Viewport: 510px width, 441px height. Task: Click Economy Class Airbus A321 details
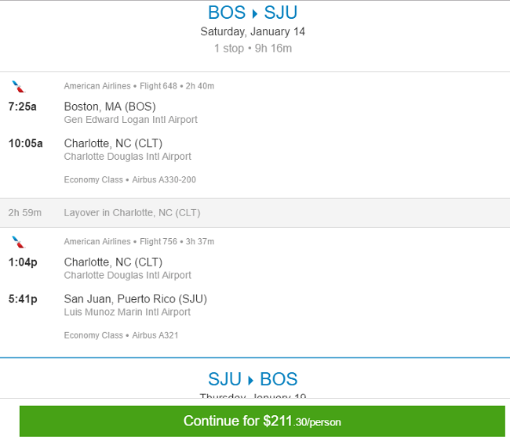[121, 335]
